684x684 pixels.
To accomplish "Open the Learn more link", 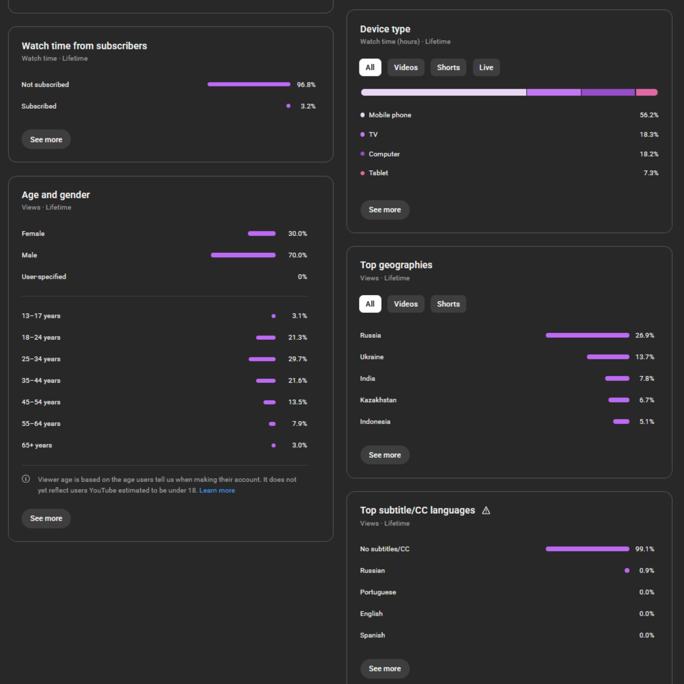I will tap(217, 491).
